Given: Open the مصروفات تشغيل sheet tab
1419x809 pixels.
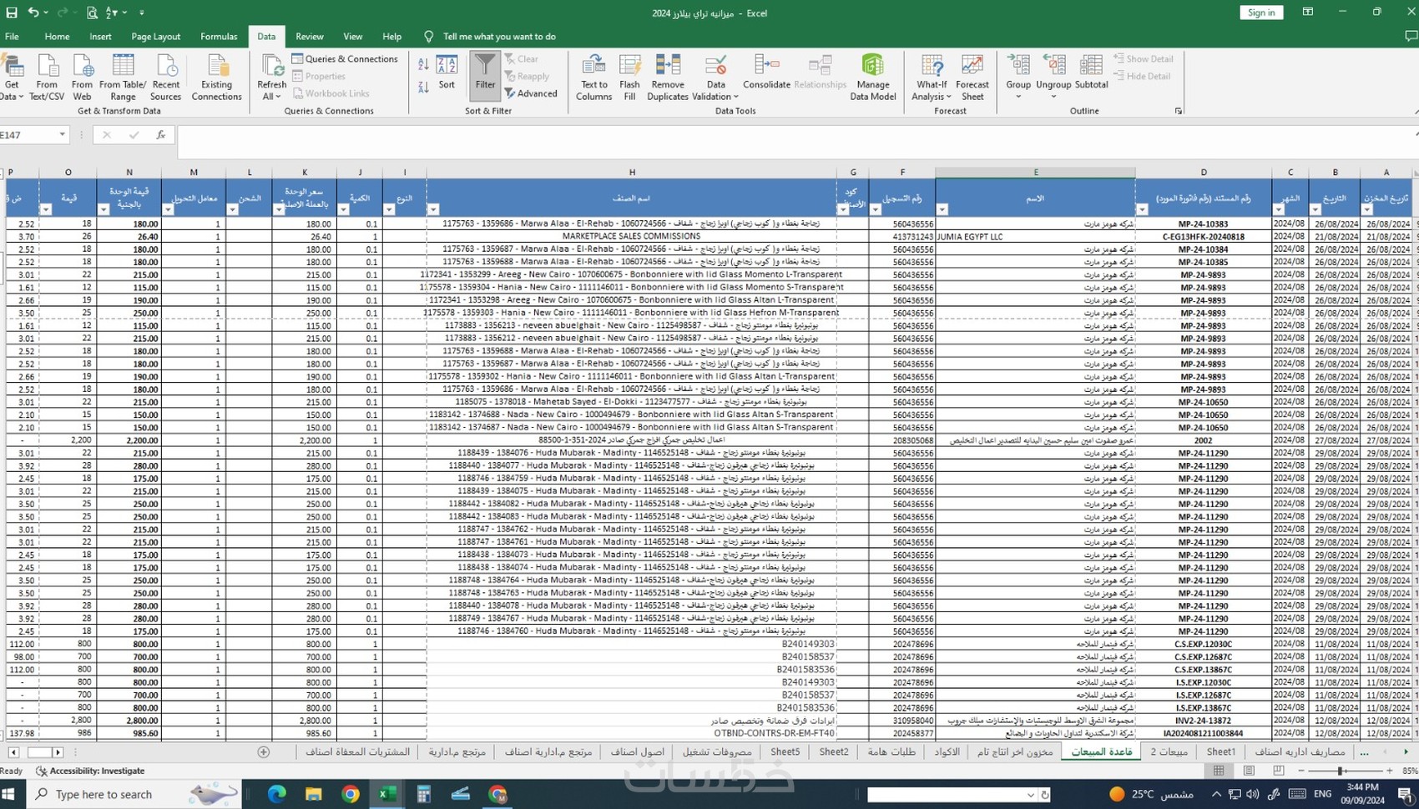Looking at the screenshot, I should pos(717,751).
